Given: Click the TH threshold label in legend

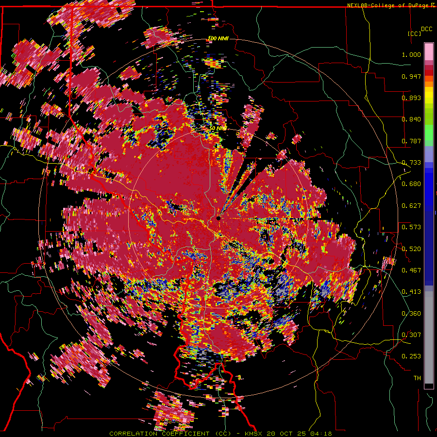Looking at the screenshot, I should (x=417, y=378).
